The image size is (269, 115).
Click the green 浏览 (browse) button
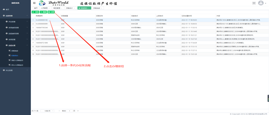tap(35, 12)
